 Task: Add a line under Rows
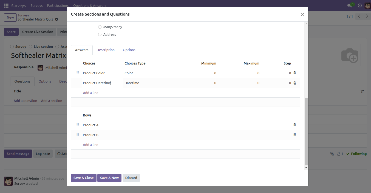click(90, 145)
